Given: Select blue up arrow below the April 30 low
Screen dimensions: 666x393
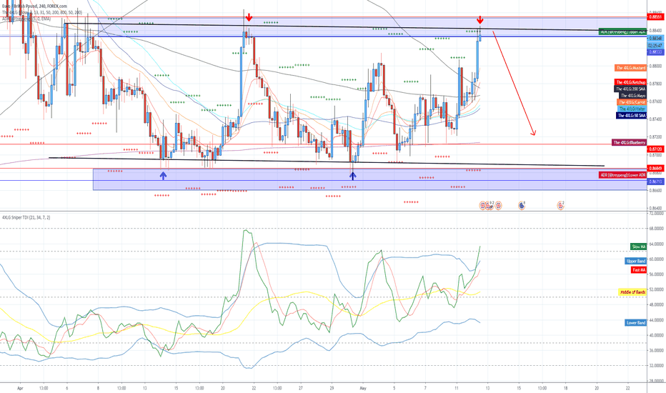Looking at the screenshot, I should [352, 175].
